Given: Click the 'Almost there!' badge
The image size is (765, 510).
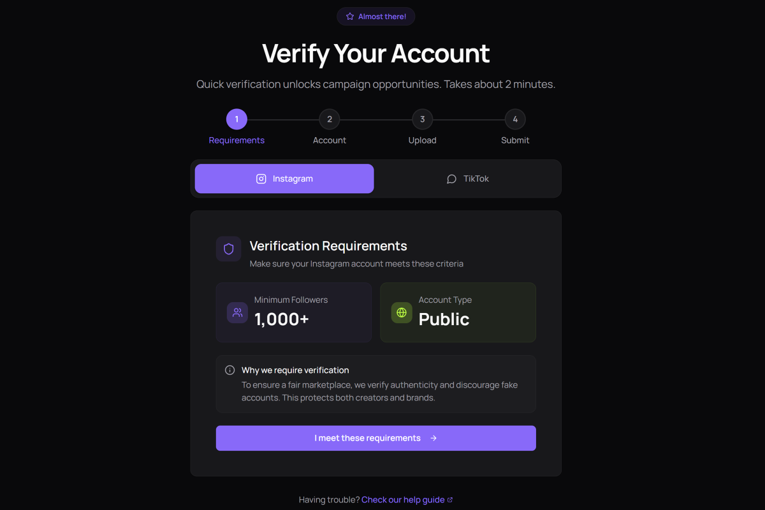Looking at the screenshot, I should (x=375, y=16).
